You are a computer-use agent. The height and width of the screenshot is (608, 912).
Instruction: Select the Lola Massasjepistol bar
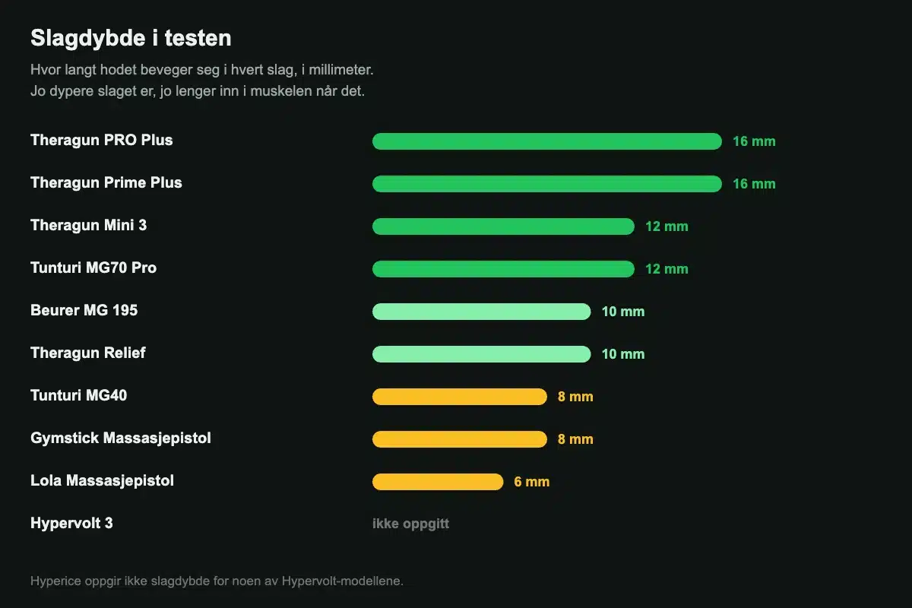[x=438, y=482]
